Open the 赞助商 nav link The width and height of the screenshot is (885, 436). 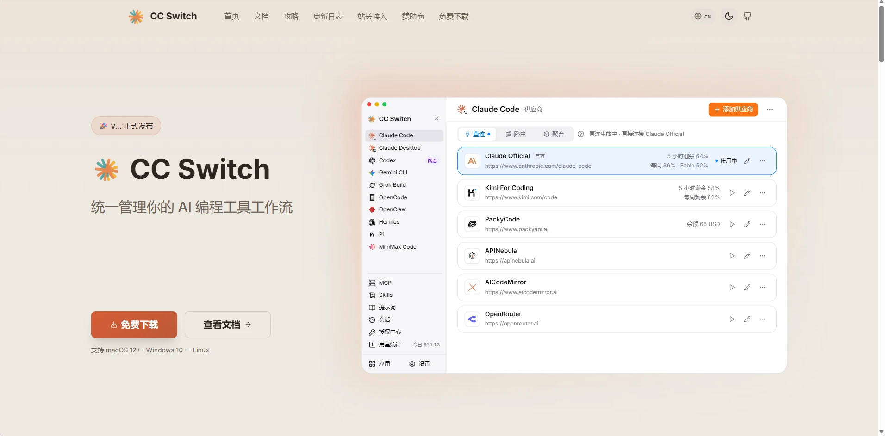pyautogui.click(x=413, y=16)
